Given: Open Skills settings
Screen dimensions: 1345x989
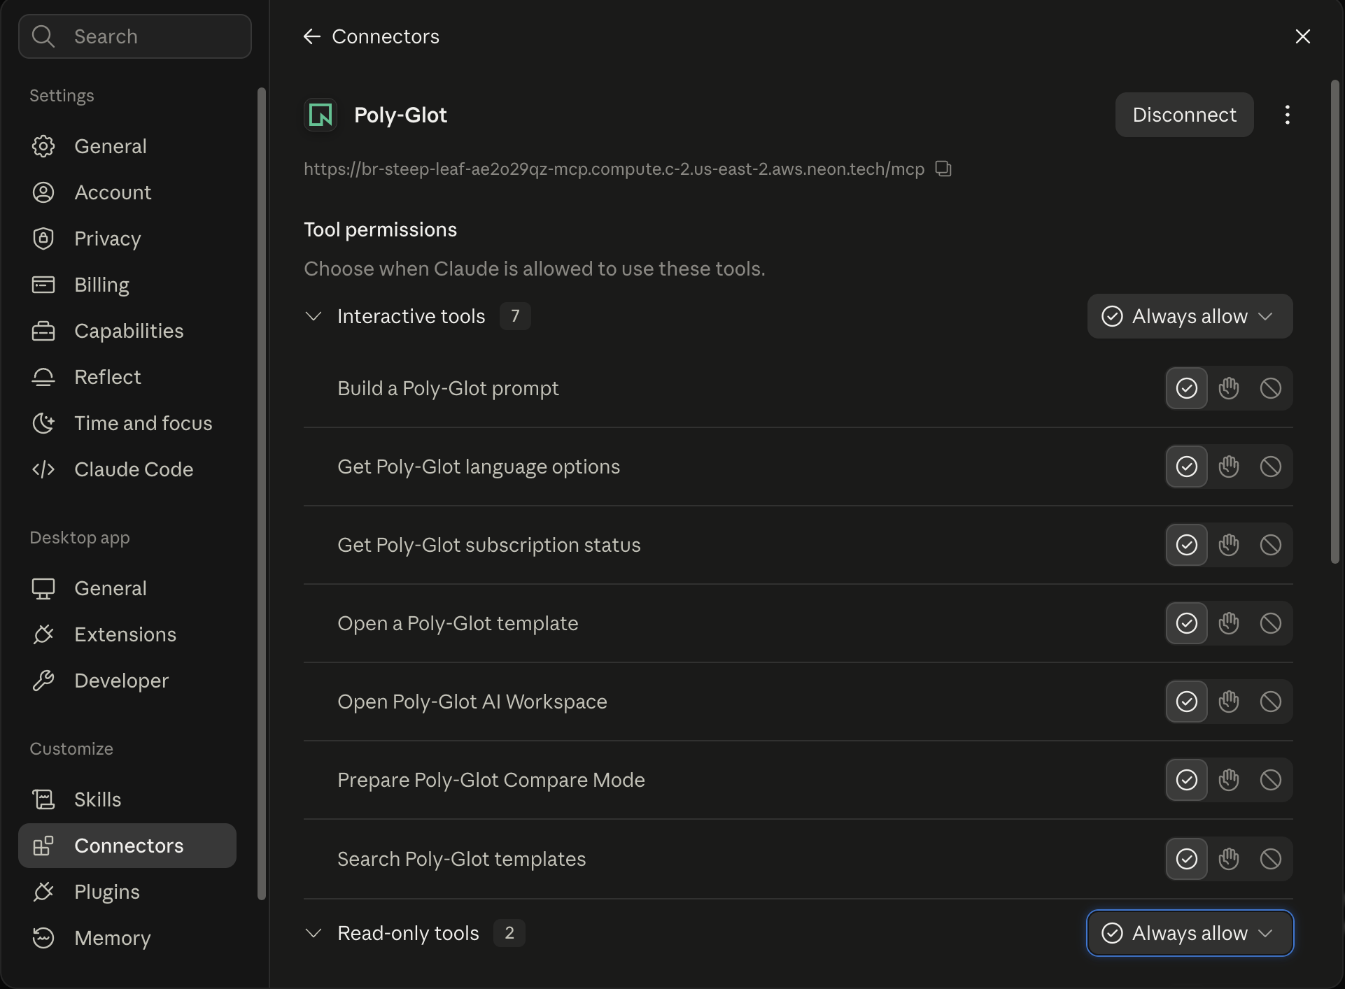Looking at the screenshot, I should pyautogui.click(x=127, y=799).
